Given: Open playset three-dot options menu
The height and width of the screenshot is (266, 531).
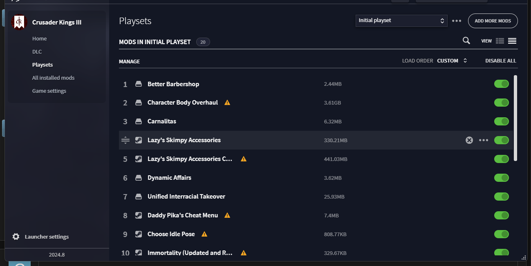Looking at the screenshot, I should click(457, 21).
